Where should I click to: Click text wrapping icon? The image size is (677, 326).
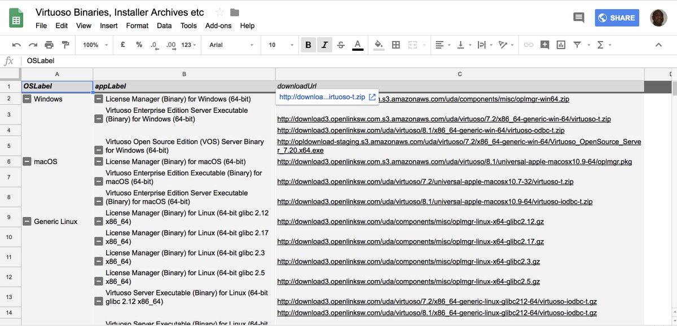(481, 45)
